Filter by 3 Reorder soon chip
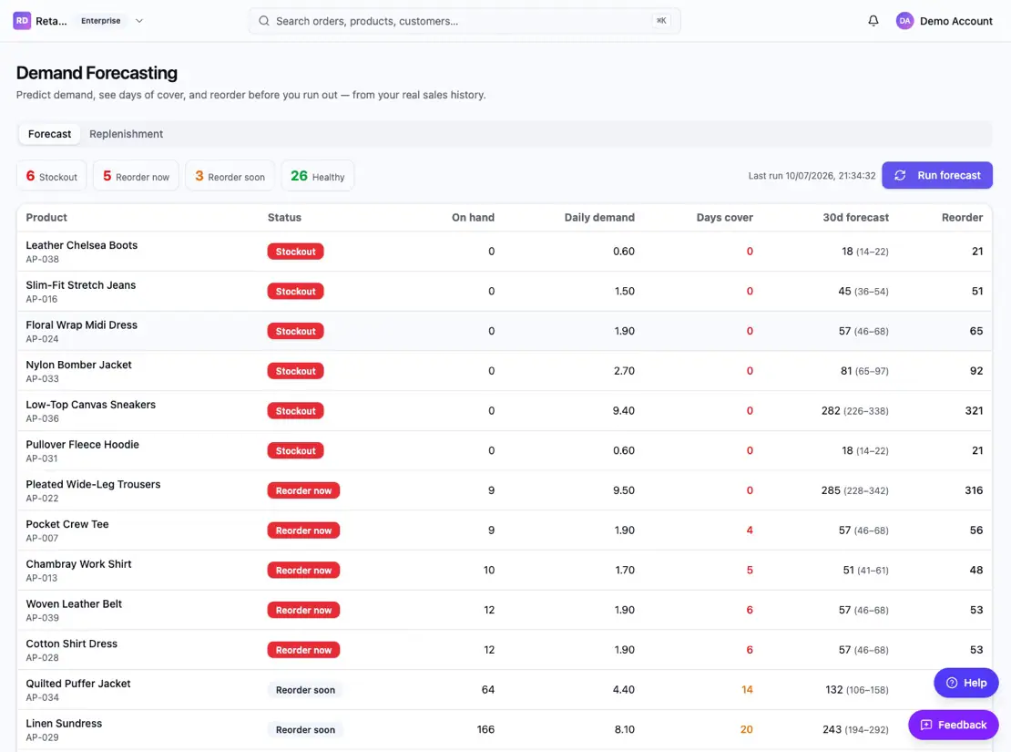 230,176
